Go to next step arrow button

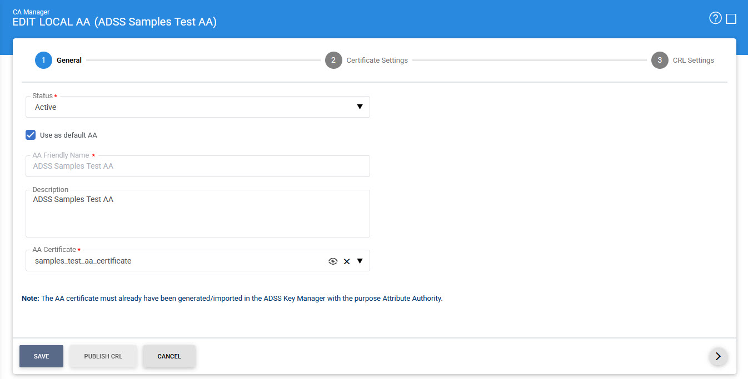pyautogui.click(x=718, y=356)
